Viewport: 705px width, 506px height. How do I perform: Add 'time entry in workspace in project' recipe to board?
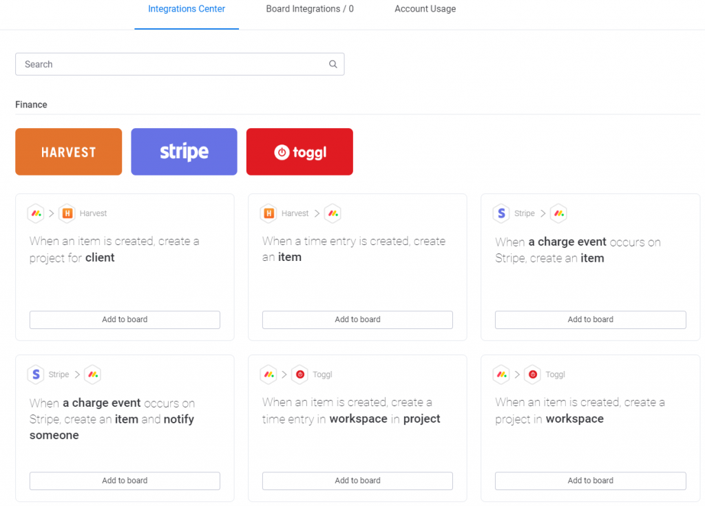tap(357, 481)
